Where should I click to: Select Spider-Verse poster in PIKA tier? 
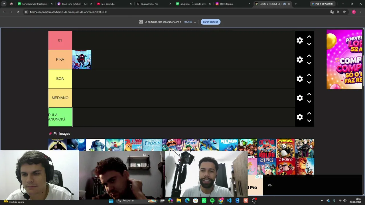click(x=82, y=60)
